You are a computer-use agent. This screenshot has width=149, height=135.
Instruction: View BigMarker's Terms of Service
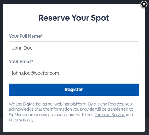[110, 115]
